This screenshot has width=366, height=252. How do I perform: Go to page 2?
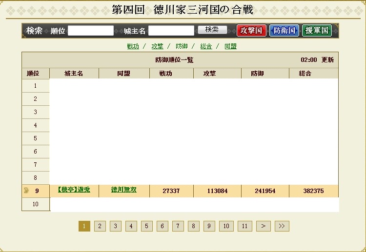[100, 226]
